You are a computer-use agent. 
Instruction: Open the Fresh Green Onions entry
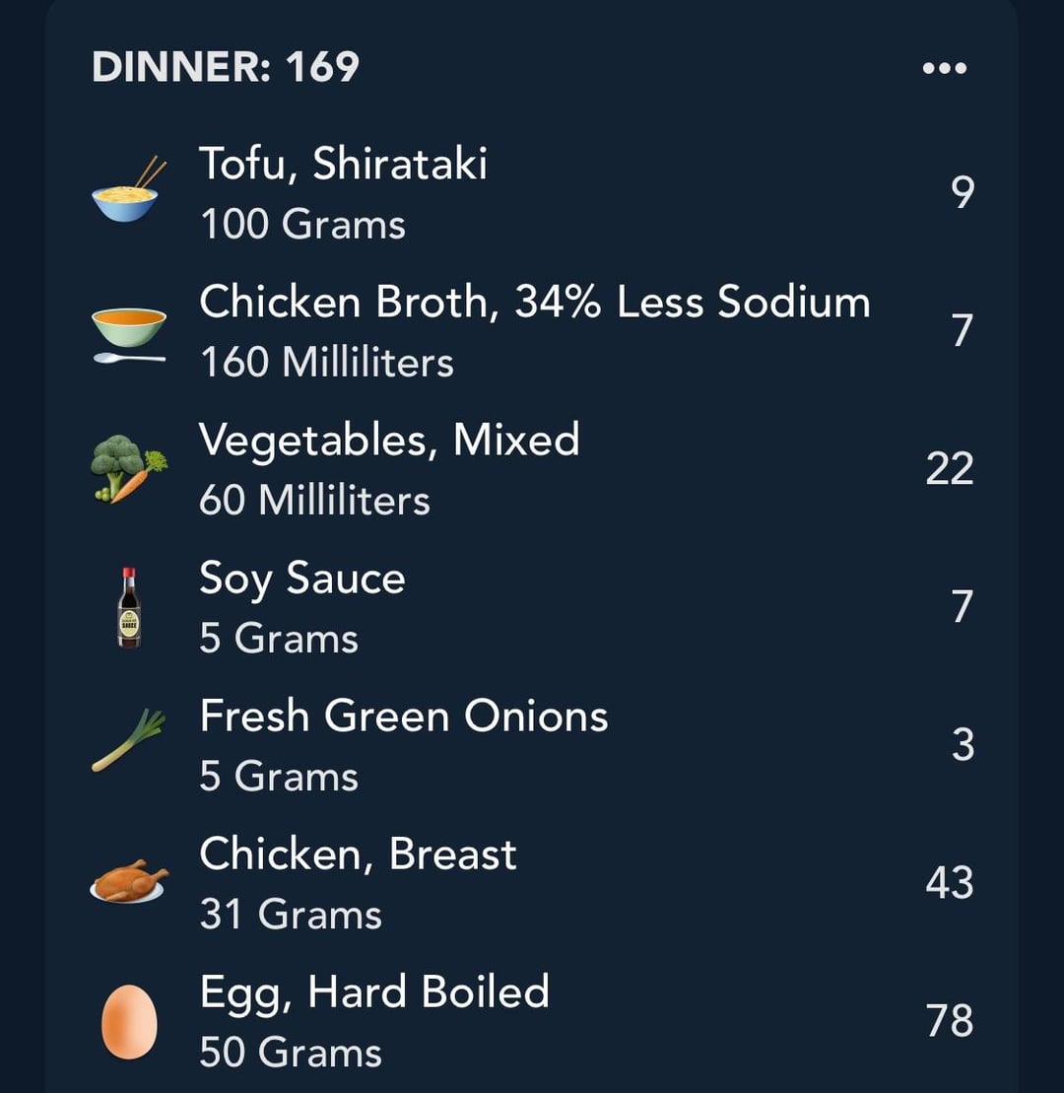click(x=532, y=744)
